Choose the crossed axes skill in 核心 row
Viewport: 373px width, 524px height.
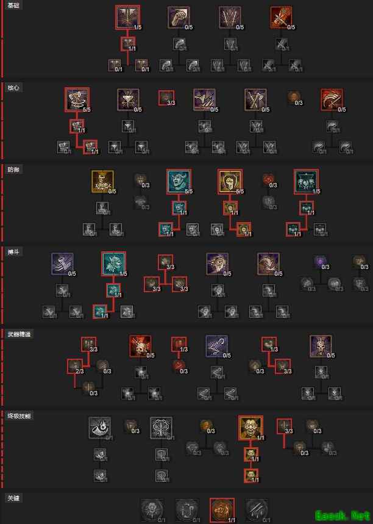[x=255, y=99]
